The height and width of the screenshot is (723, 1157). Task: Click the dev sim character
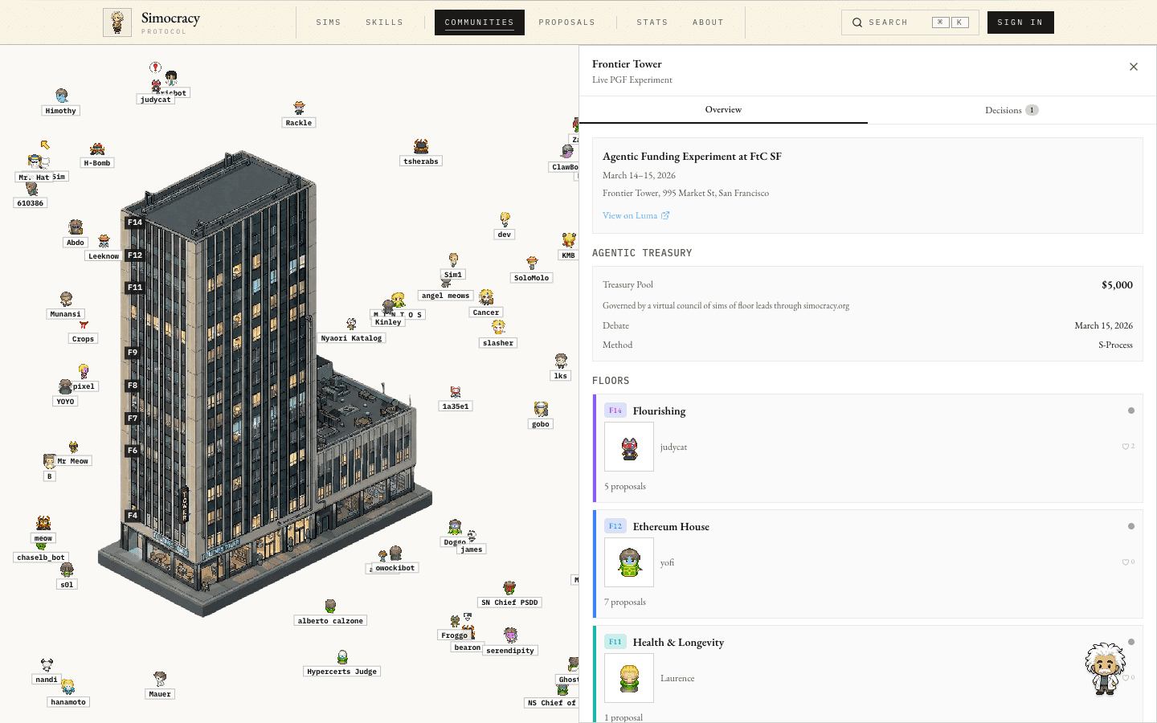pos(505,220)
